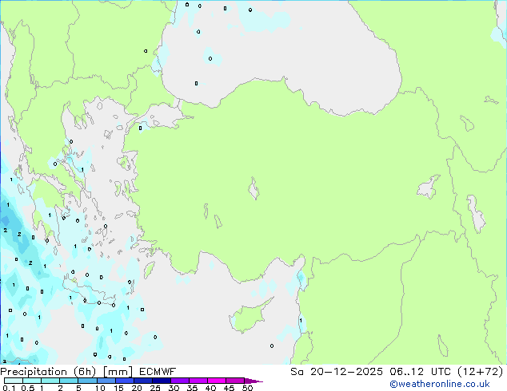
Task: Click the 45–50 mm magenta legend swatch
Action: click(x=235, y=381)
